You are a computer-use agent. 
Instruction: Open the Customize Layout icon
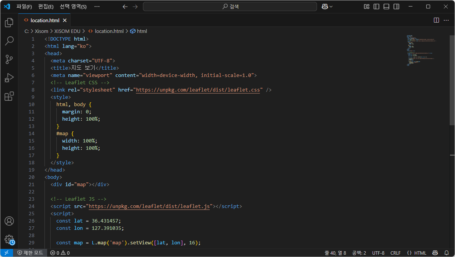[366, 7]
